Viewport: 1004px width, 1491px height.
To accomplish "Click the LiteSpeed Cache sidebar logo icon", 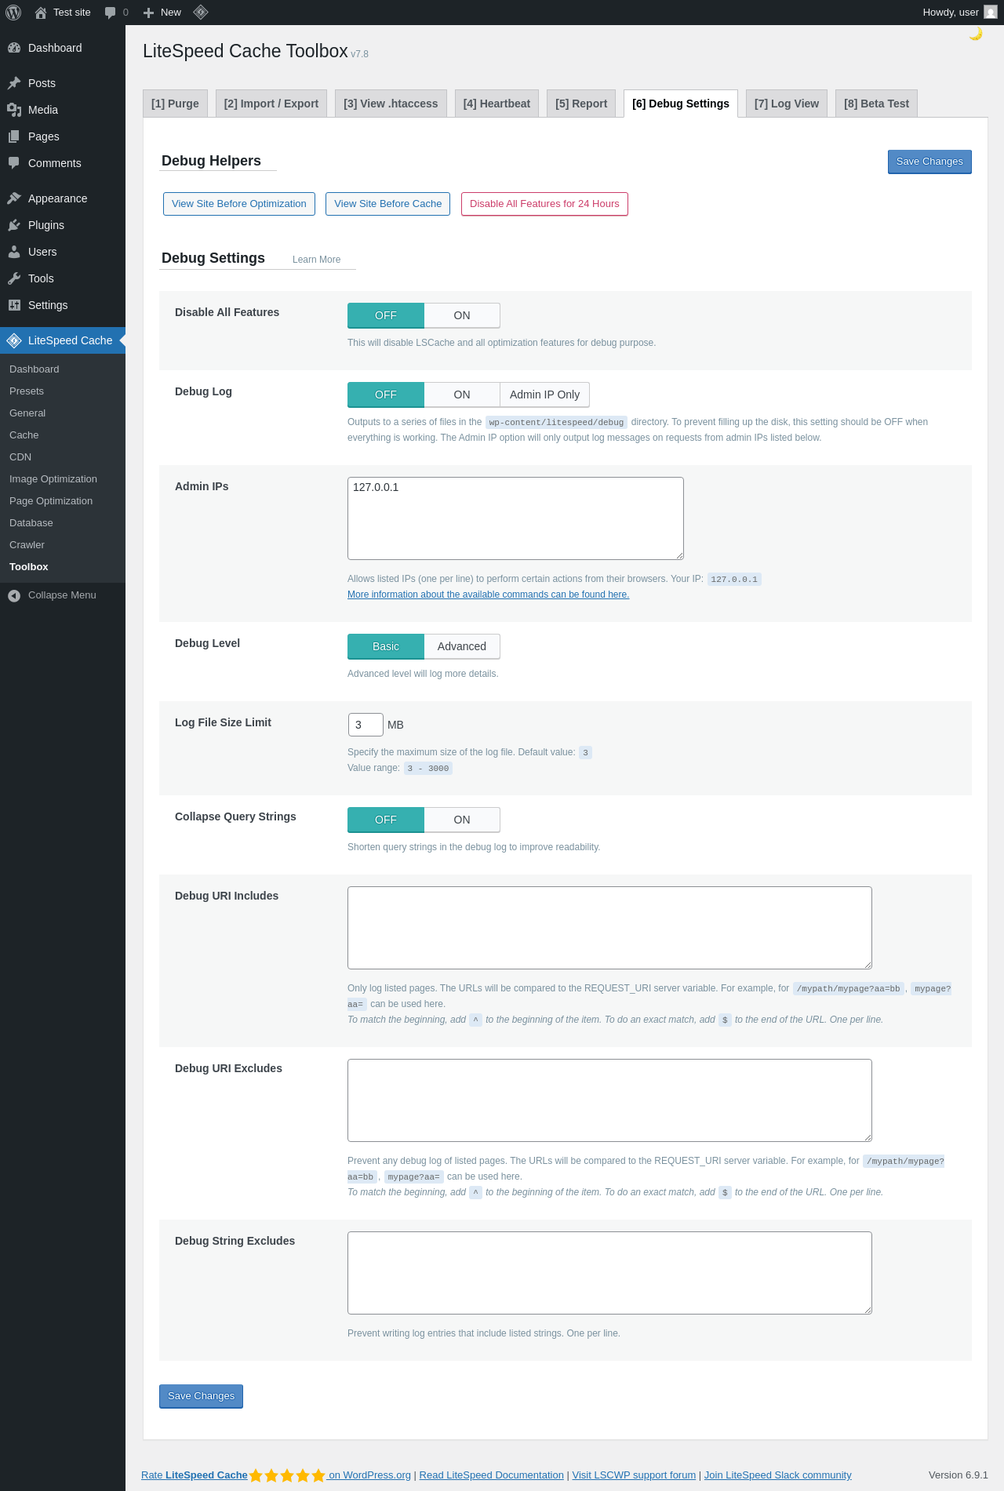I will (14, 340).
